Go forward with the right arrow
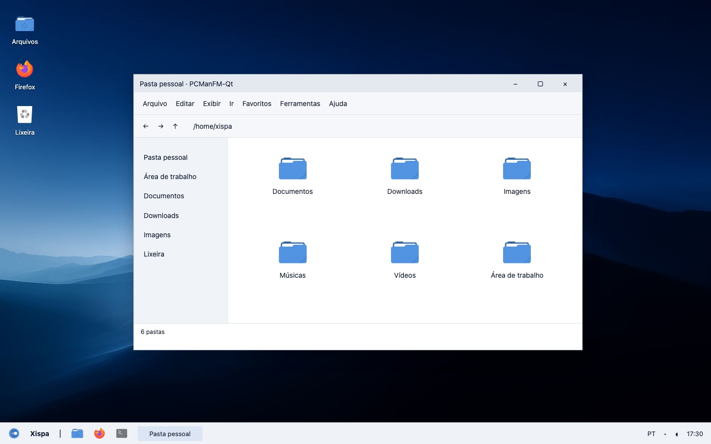The image size is (711, 444). pyautogui.click(x=160, y=126)
